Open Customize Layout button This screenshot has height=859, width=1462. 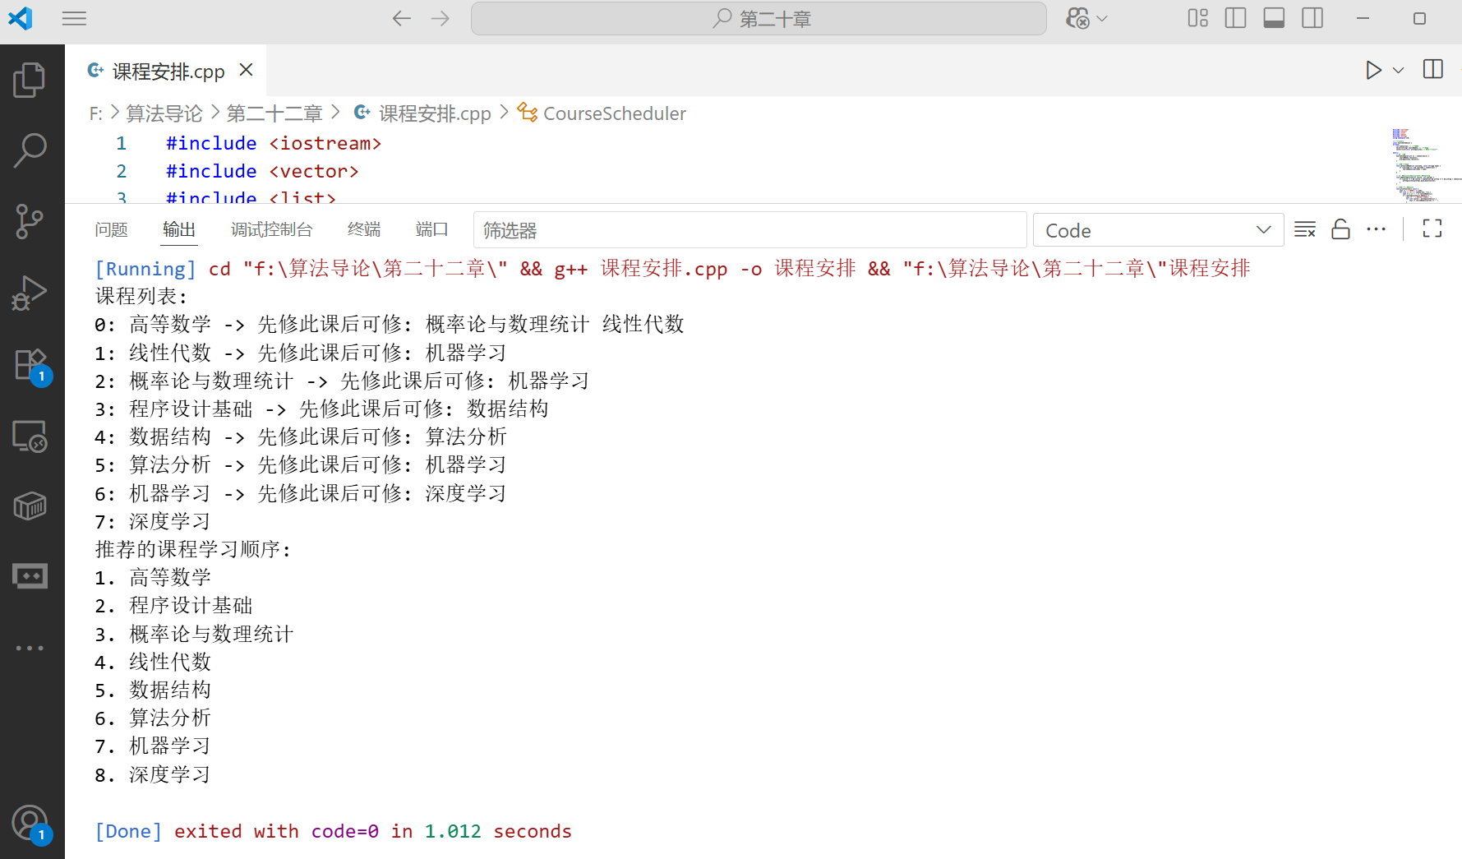pos(1197,18)
